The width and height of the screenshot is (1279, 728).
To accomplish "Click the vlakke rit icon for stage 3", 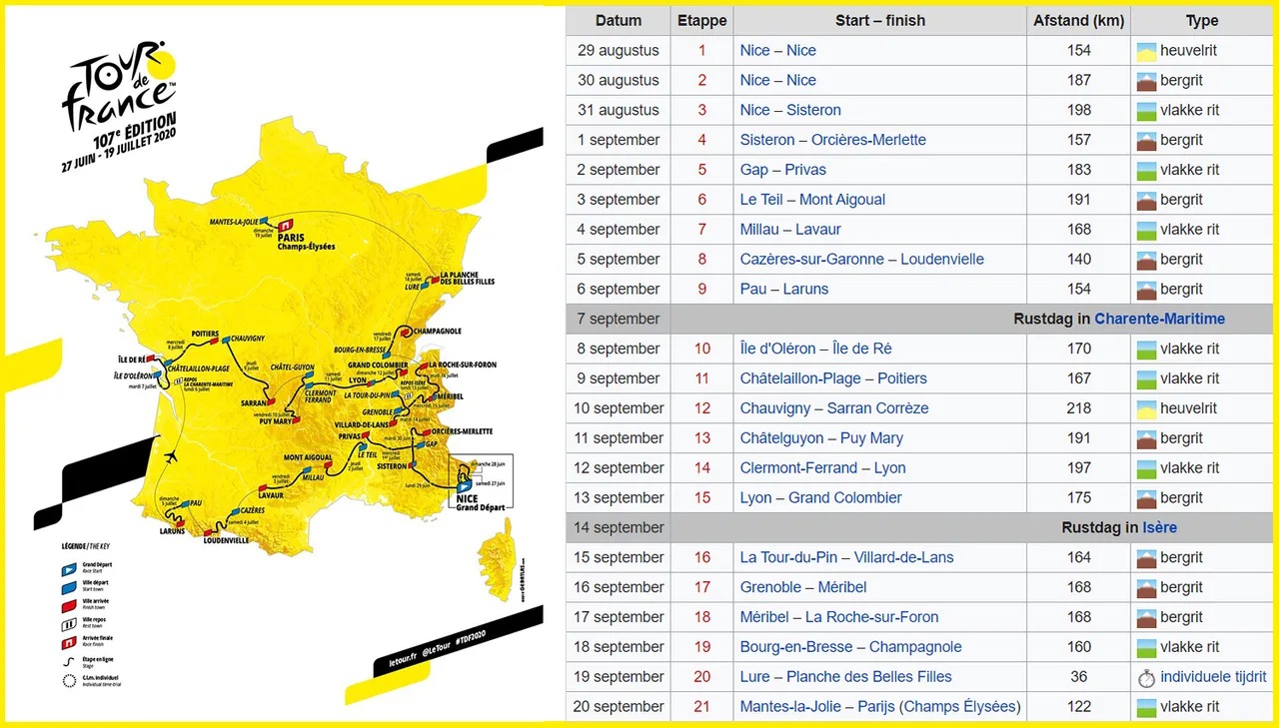I will coord(1146,111).
